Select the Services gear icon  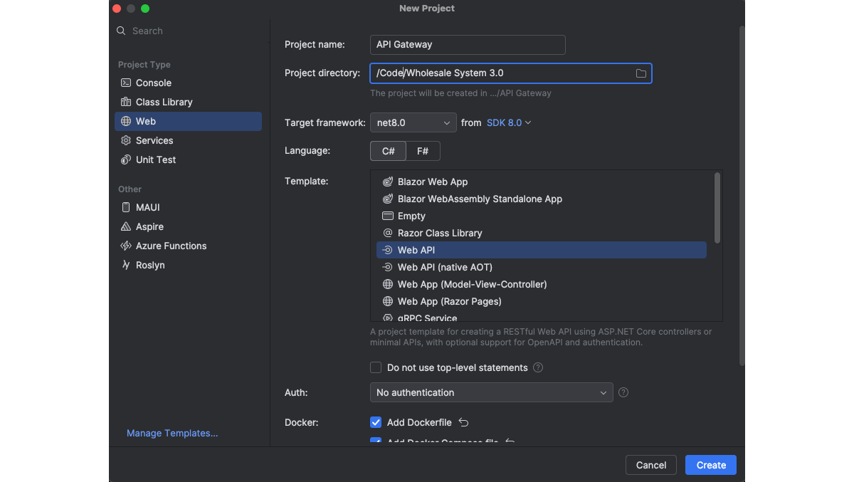pos(126,140)
